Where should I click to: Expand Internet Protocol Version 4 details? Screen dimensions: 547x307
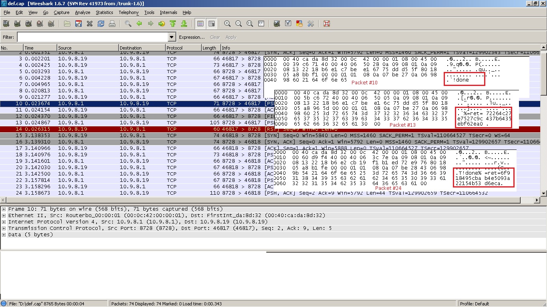[4, 222]
